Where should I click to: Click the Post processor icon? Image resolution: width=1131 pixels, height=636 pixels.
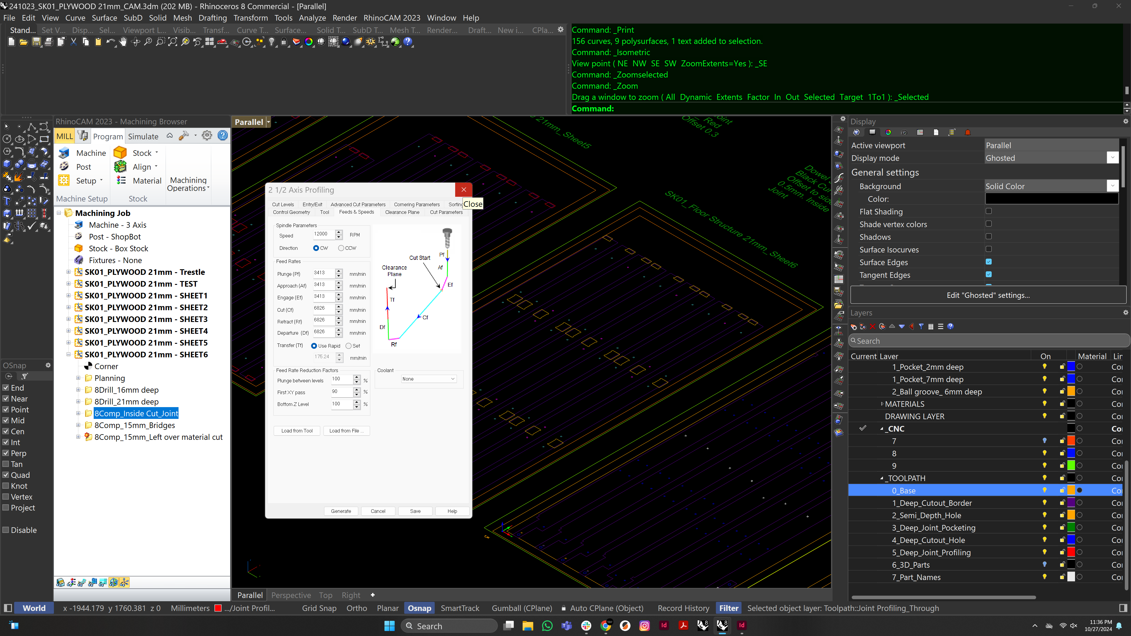(x=64, y=167)
